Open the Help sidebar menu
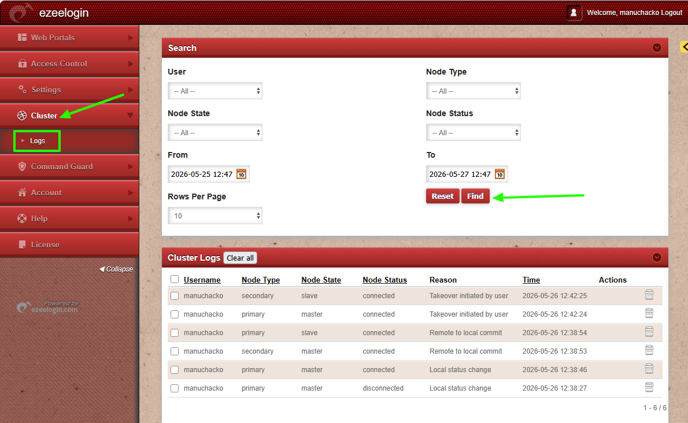 [x=69, y=218]
